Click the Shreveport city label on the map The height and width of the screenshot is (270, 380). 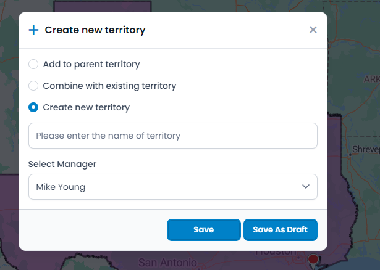point(366,149)
